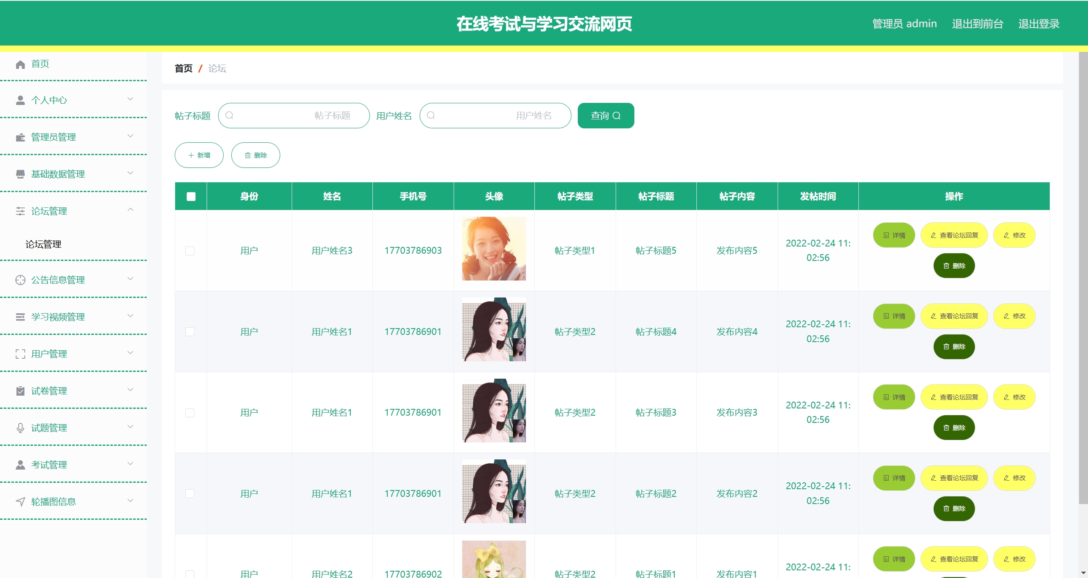Open 详情 for the 帖子标题4 row
This screenshot has height=578, width=1088.
pos(894,316)
